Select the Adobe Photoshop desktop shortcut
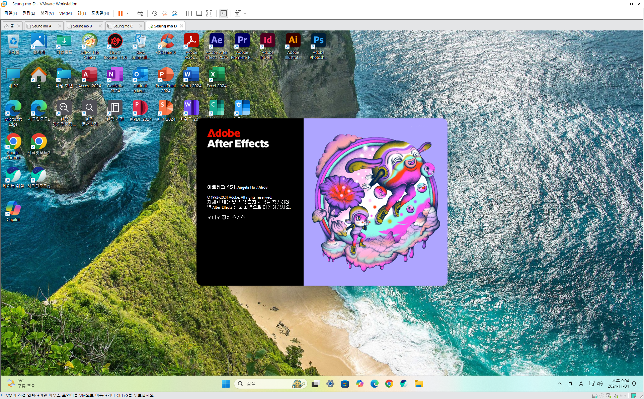The height and width of the screenshot is (399, 644). tap(318, 46)
